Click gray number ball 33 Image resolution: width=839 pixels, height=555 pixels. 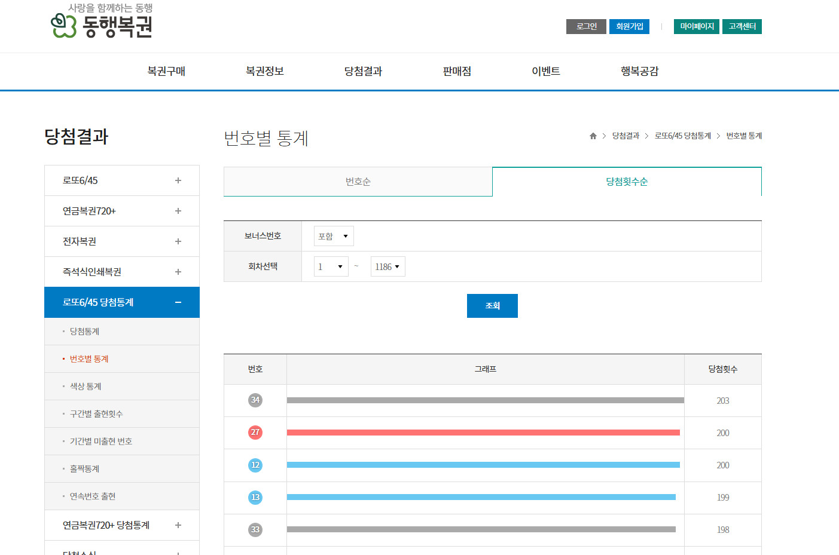[255, 529]
